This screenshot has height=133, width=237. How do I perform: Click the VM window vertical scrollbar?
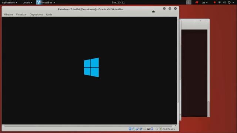[x=178, y=71]
